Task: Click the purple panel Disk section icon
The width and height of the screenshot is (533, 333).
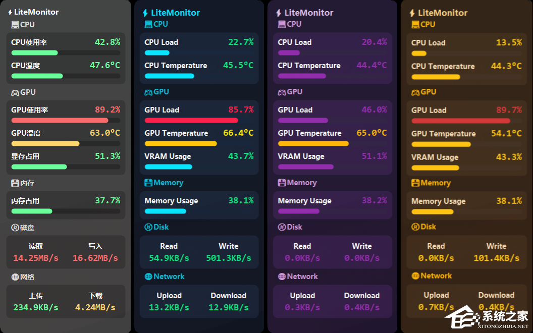Action: (x=282, y=227)
